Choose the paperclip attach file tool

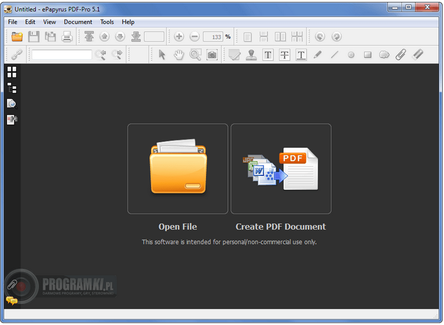click(x=401, y=55)
